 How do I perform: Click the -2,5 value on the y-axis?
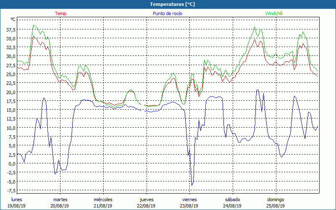coord(11,172)
